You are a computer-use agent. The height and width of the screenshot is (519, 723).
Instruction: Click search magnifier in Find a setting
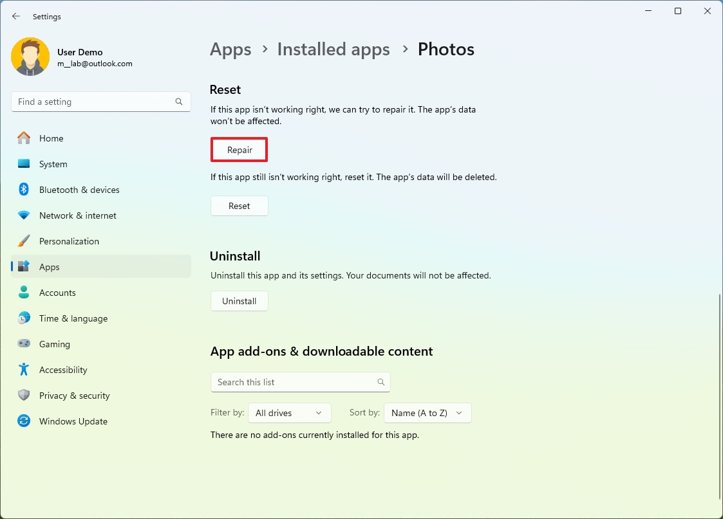[x=179, y=102]
